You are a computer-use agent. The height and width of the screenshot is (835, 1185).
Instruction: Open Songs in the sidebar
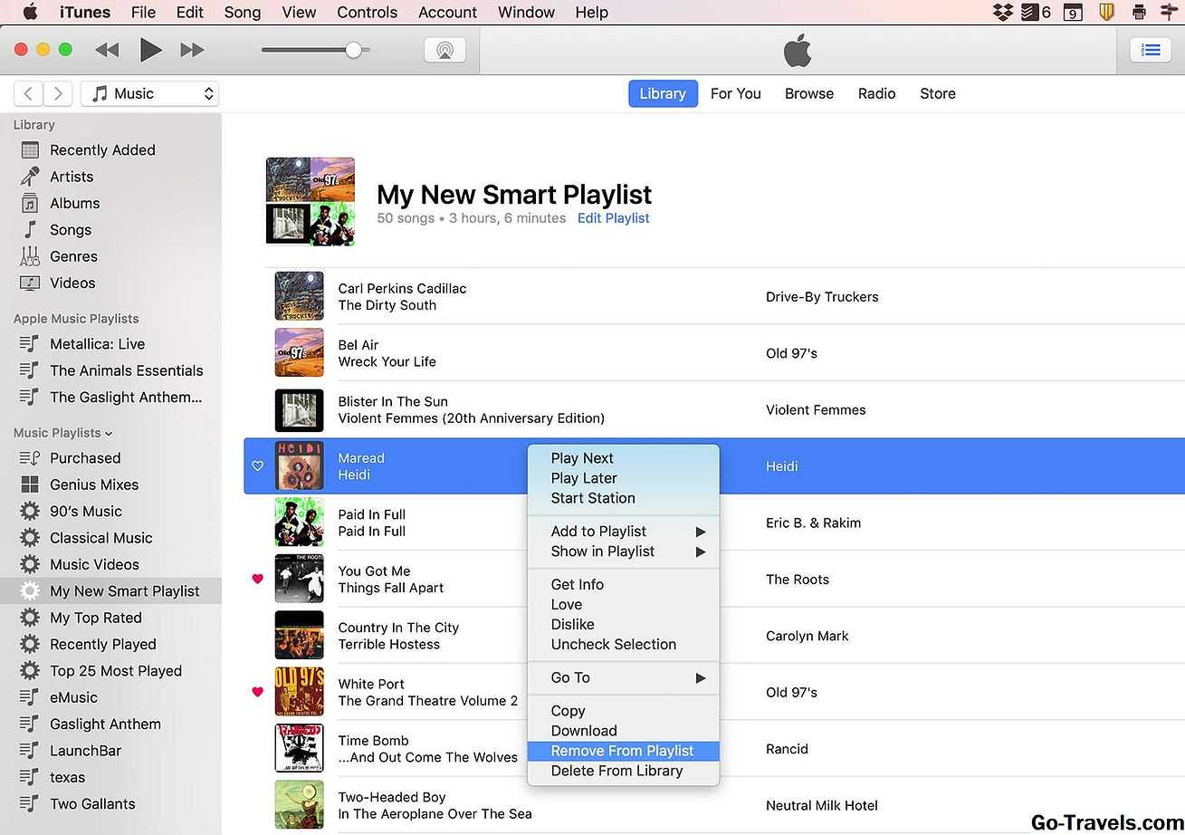71,230
